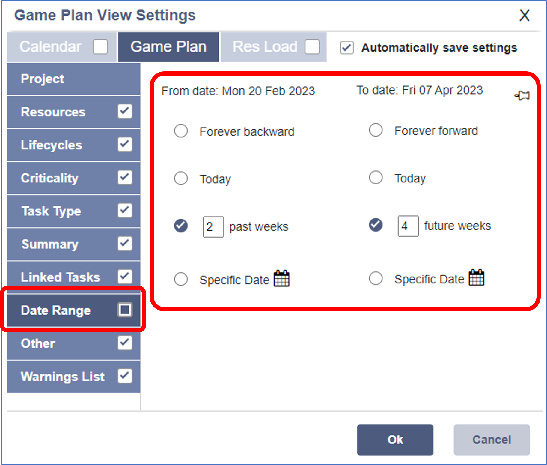Viewport: 547px width, 465px height.
Task: Toggle Automatically save settings checkbox
Action: coord(347,48)
